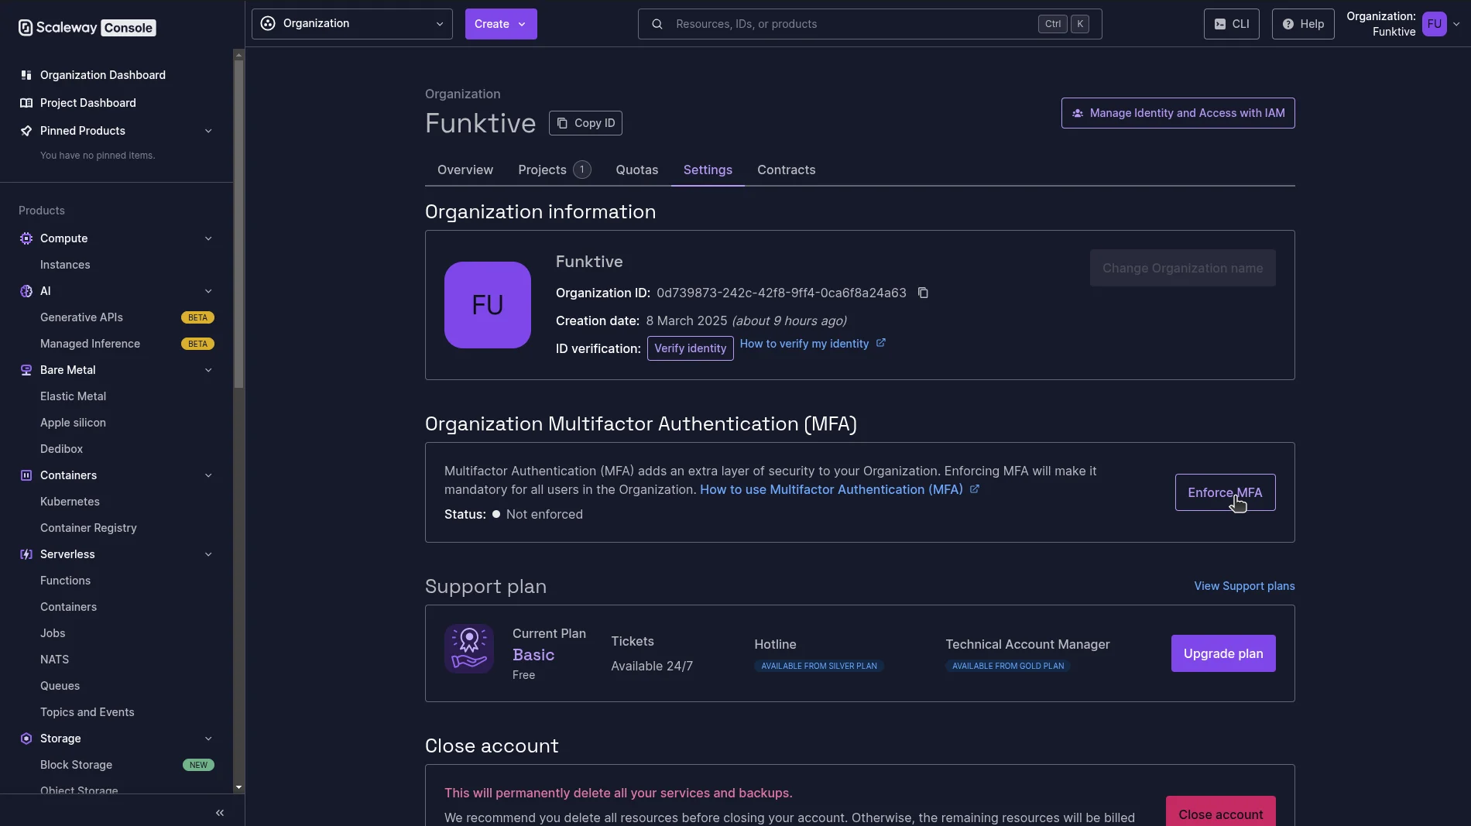The width and height of the screenshot is (1471, 826).
Task: Click the Storage category icon
Action: 26,739
